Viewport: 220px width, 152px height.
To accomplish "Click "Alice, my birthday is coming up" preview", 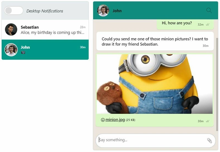I will coord(53,32).
